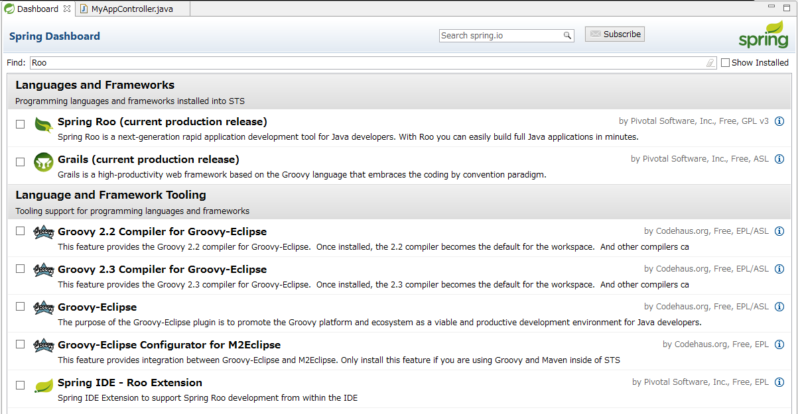Viewport: 798px width, 414px height.
Task: Click the search magnifier icon
Action: pyautogui.click(x=567, y=36)
